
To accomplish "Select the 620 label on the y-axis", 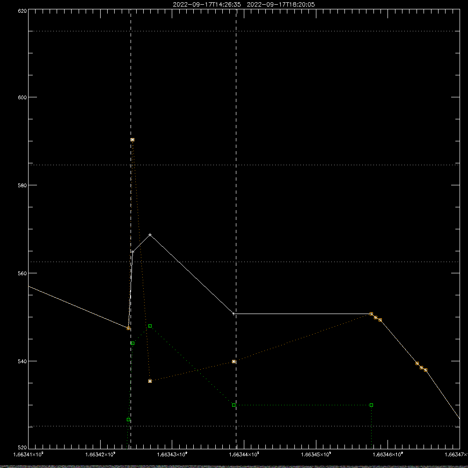I will click(22, 11).
